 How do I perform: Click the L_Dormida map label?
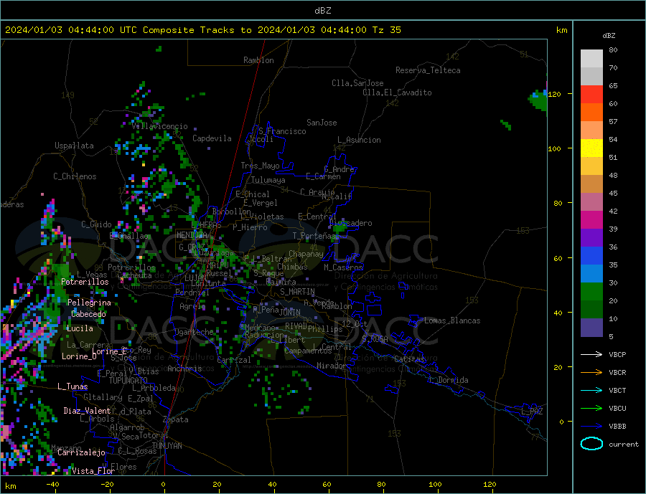coord(448,380)
